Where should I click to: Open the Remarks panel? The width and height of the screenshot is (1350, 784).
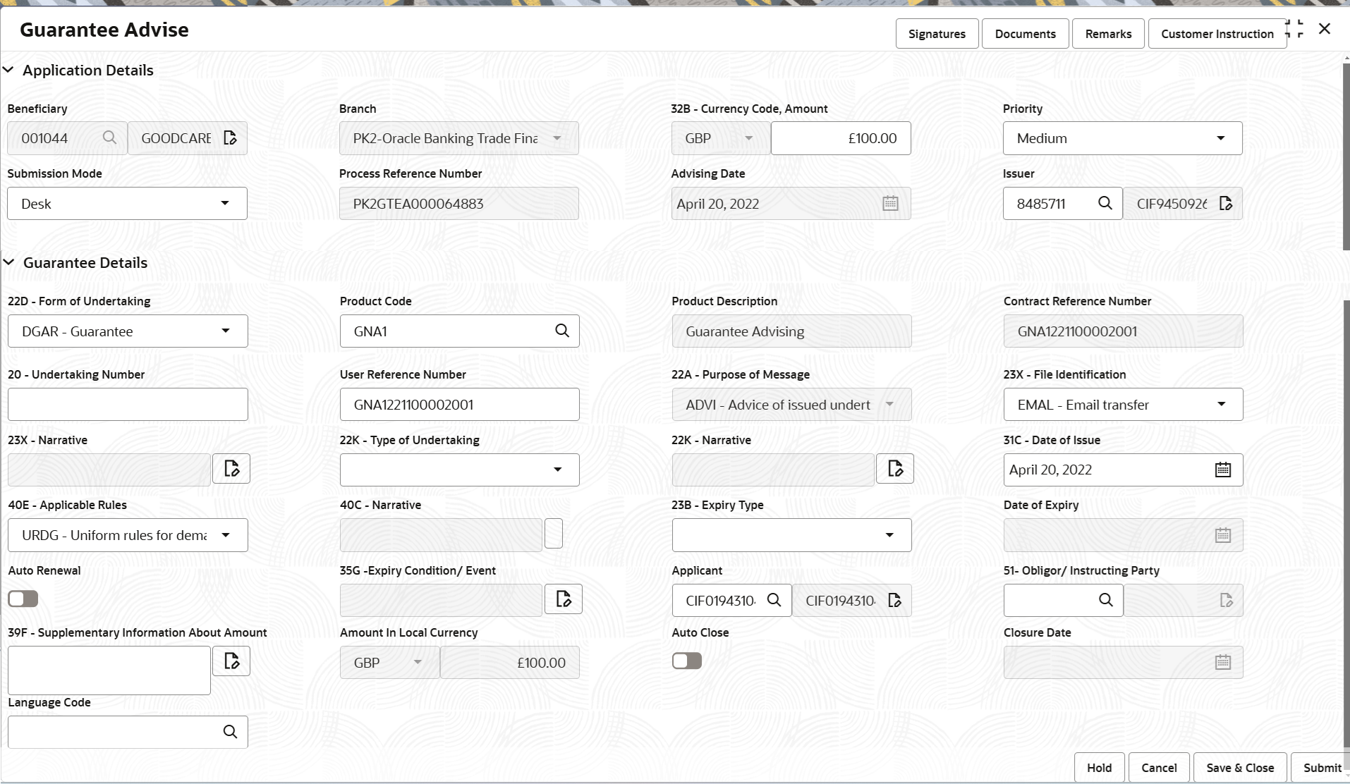[1108, 33]
